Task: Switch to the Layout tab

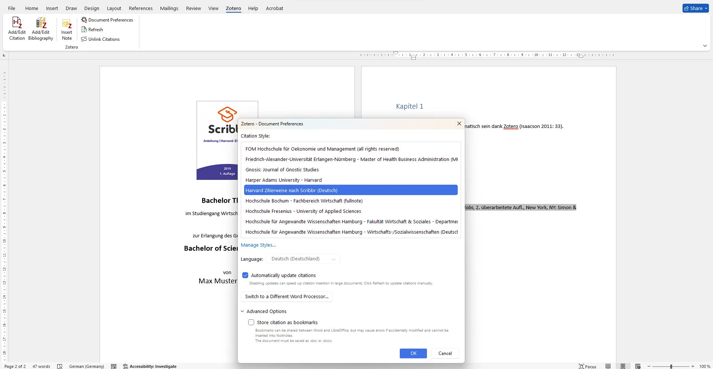Action: 114,8
